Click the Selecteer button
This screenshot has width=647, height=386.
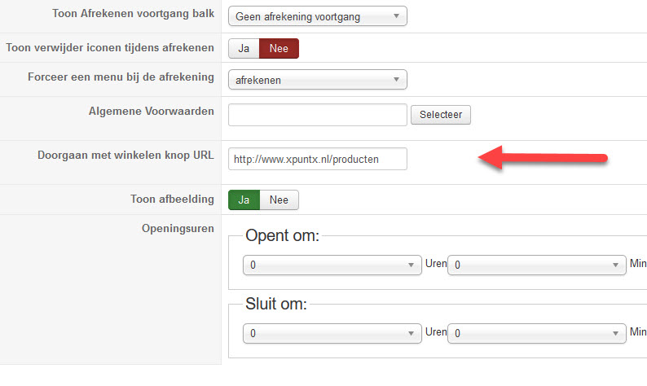tap(441, 115)
